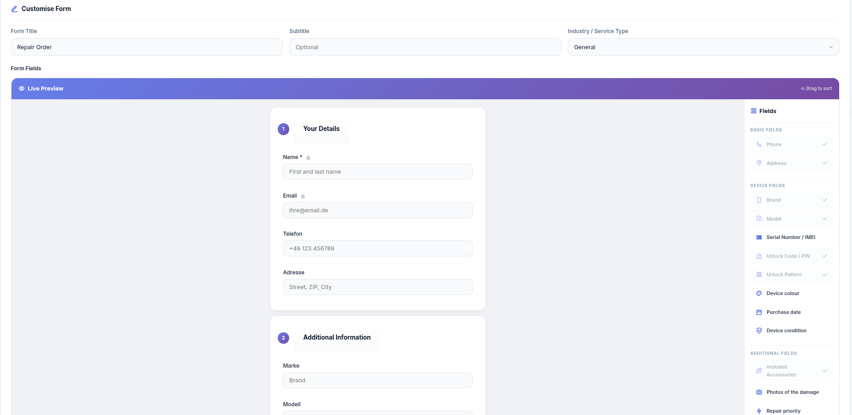Disable the Phone field via its checkmark
The height and width of the screenshot is (415, 852).
[x=824, y=144]
